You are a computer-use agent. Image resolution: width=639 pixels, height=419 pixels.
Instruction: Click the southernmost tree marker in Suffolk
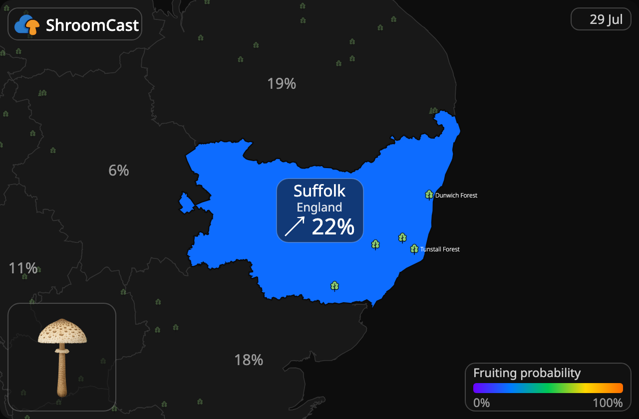pos(334,286)
